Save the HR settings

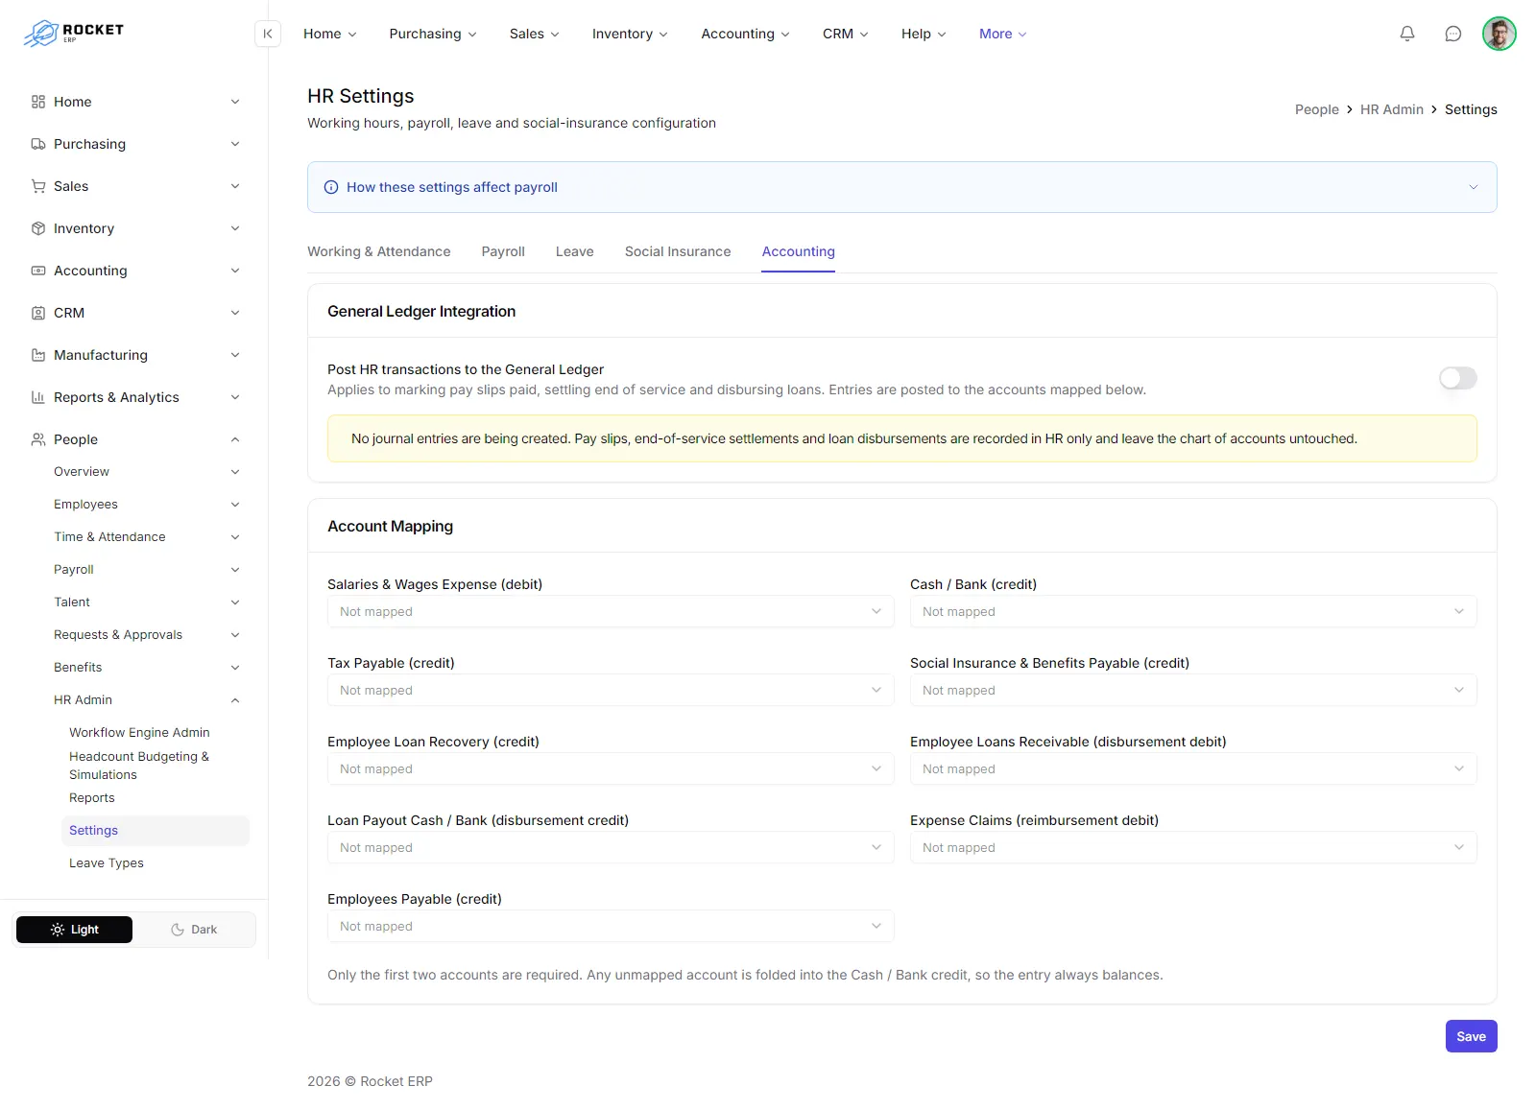pos(1472,1036)
